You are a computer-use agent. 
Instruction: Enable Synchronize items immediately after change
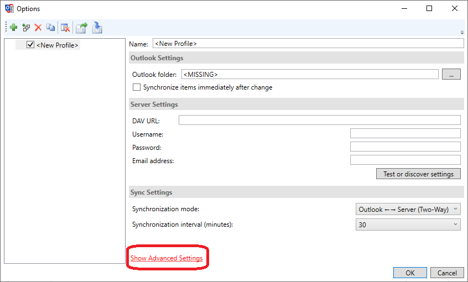137,87
